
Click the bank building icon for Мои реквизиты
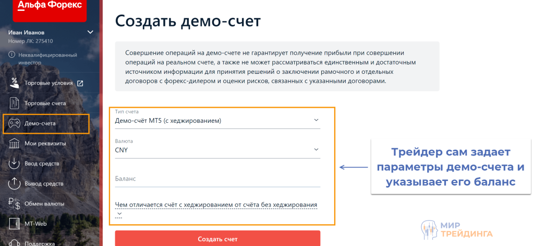14,144
